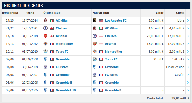The height and width of the screenshot is (103, 192).
Task: Click the Temporada column header
Action: pos(10,13)
